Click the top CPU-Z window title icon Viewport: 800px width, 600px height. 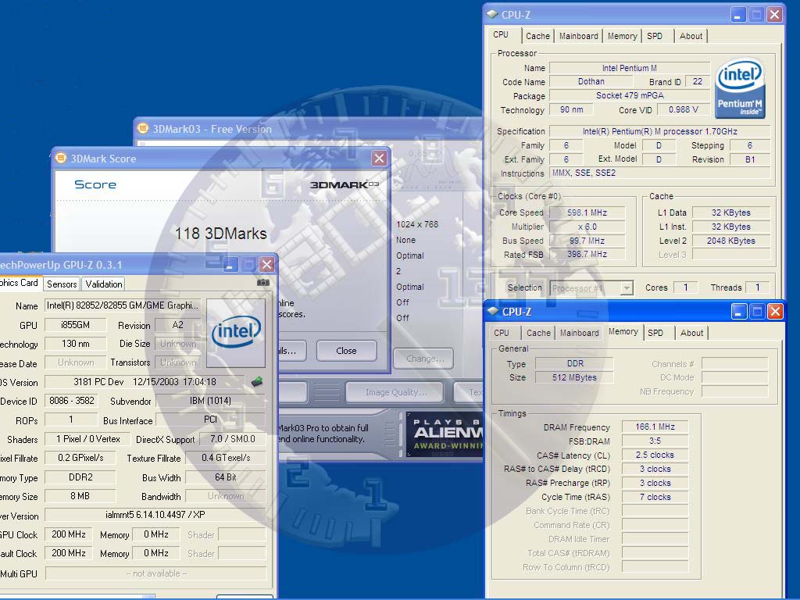pos(492,14)
